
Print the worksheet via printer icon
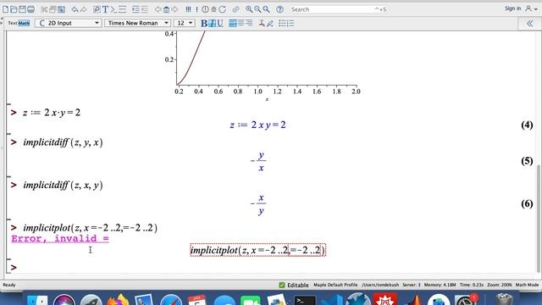30,9
